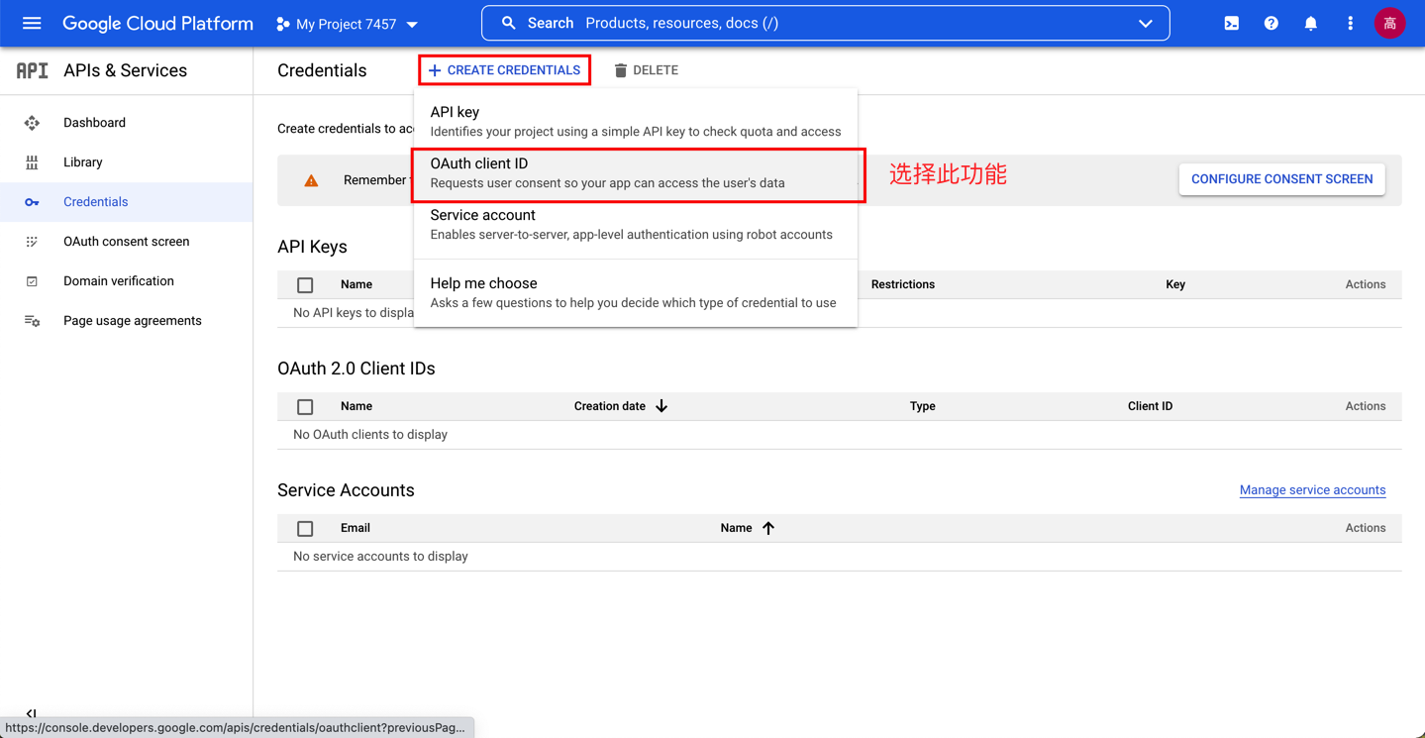Click the Restrictions column header
The image size is (1425, 738).
click(903, 284)
